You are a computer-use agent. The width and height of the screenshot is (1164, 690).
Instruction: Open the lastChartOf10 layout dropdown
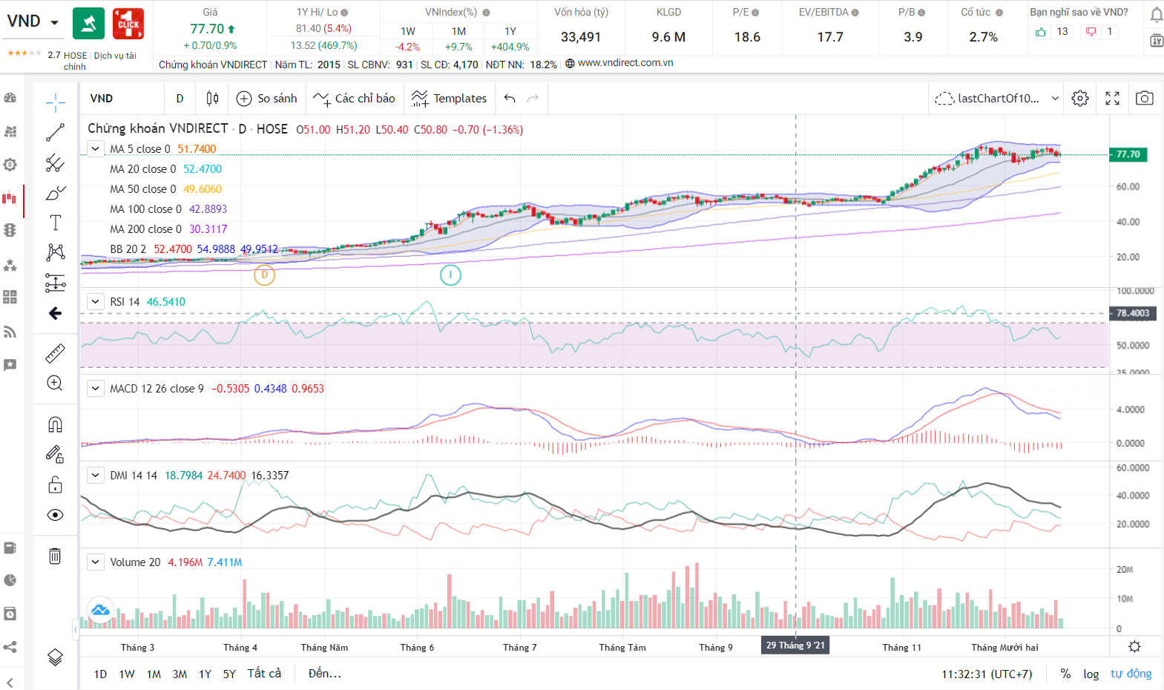coord(997,98)
